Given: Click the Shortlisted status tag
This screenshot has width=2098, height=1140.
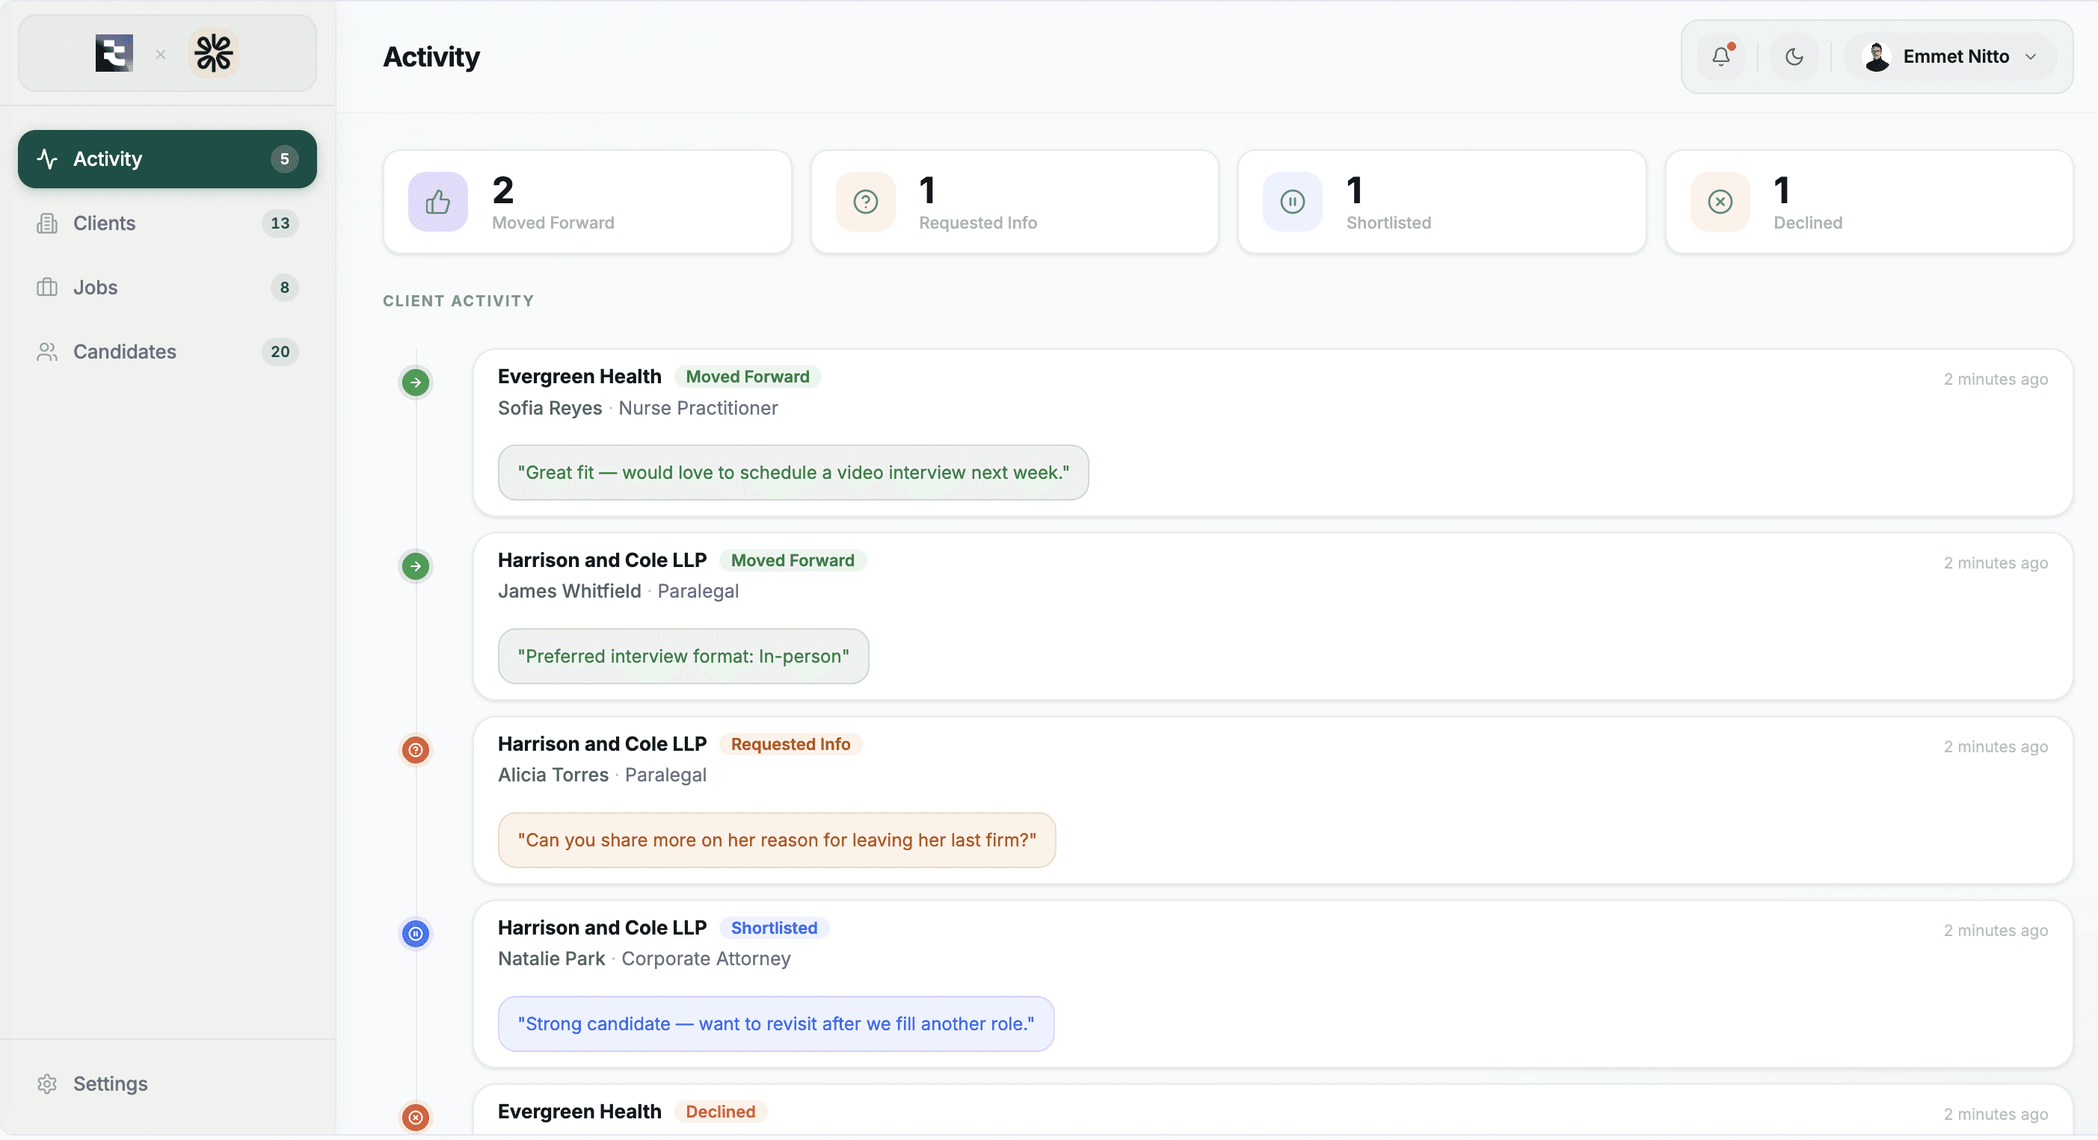Looking at the screenshot, I should click(774, 929).
